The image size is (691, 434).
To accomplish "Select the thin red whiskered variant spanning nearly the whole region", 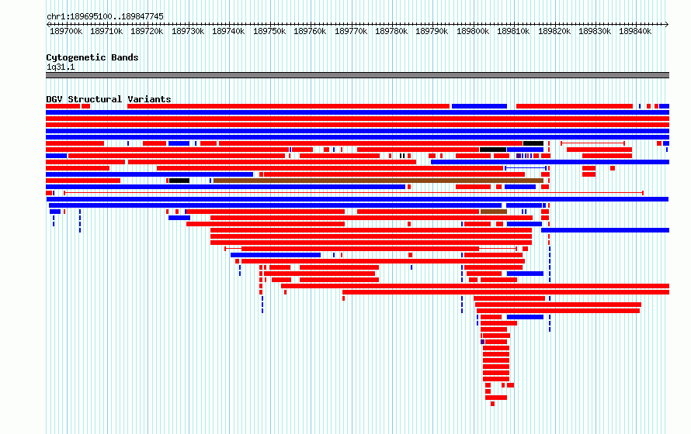I will [354, 193].
